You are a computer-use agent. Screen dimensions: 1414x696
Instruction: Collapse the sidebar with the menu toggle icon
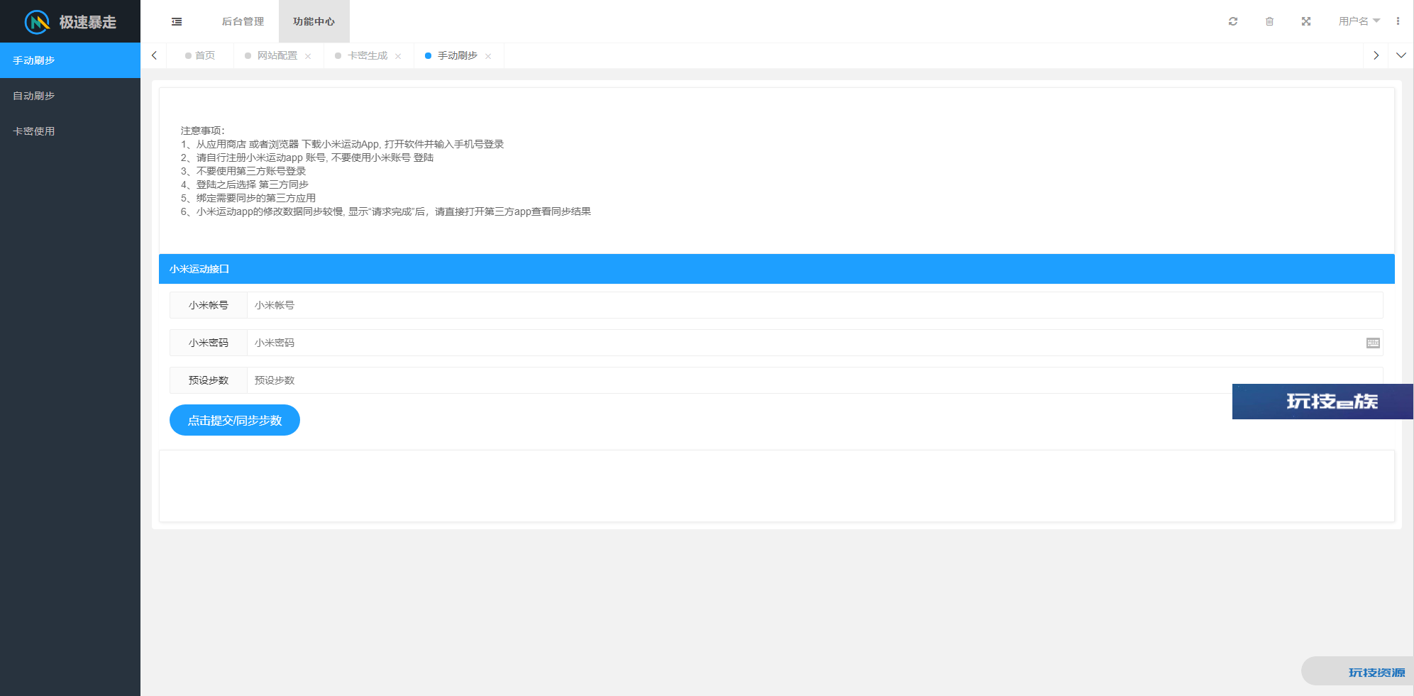(x=177, y=21)
